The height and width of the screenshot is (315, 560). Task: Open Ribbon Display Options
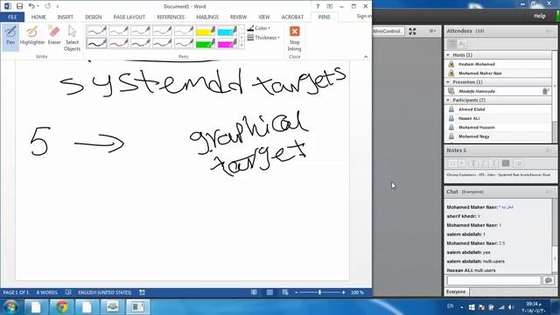(x=330, y=6)
